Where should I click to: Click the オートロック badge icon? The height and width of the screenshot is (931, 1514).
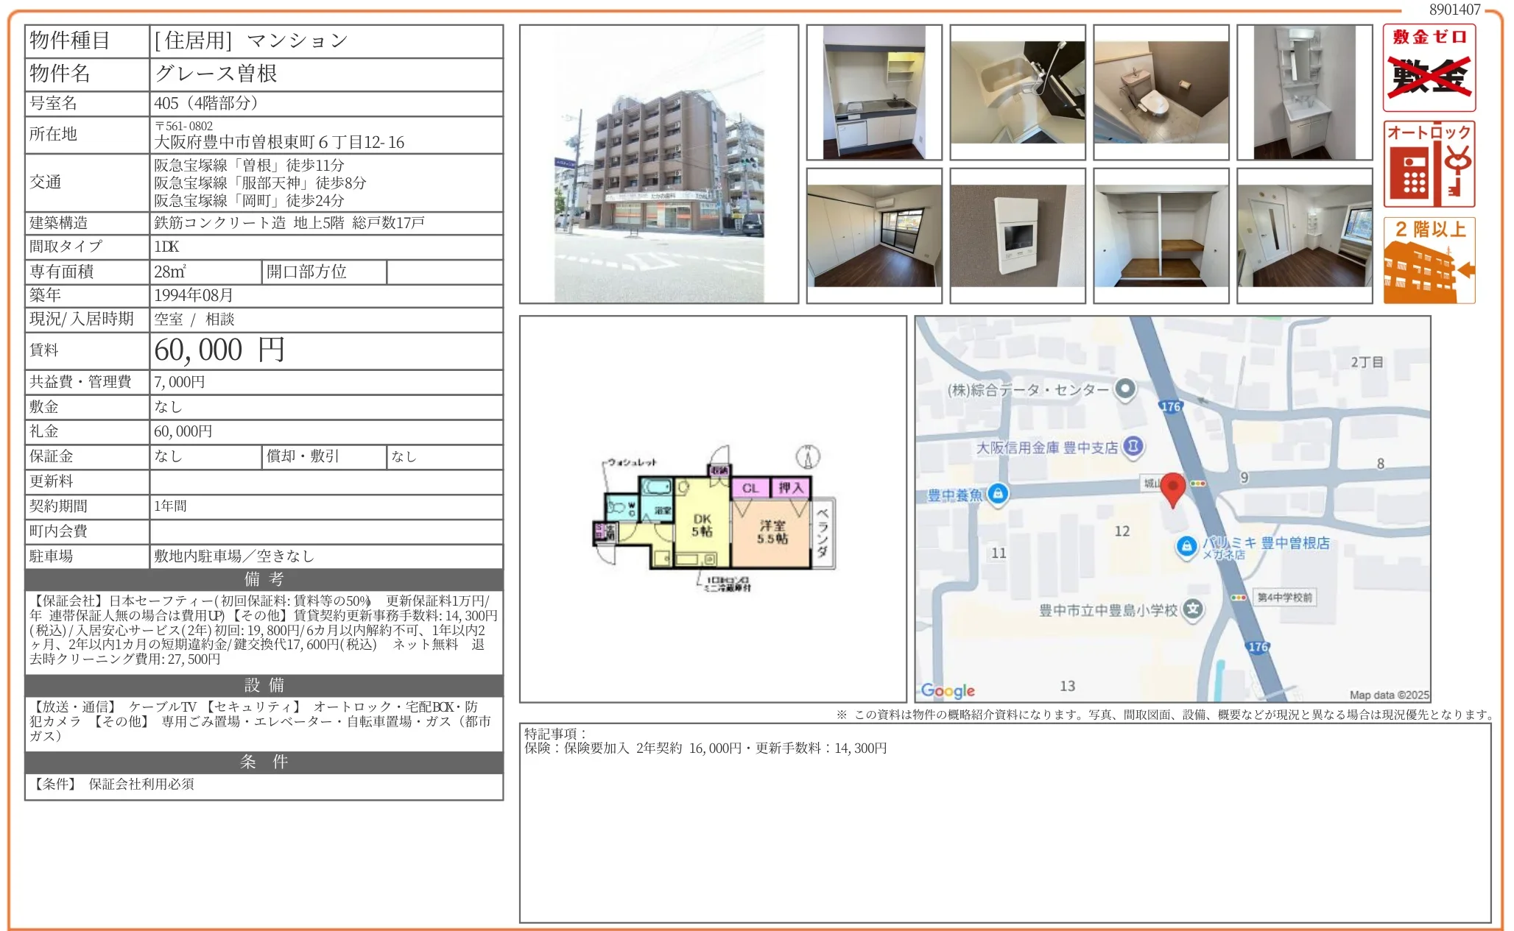(x=1429, y=164)
